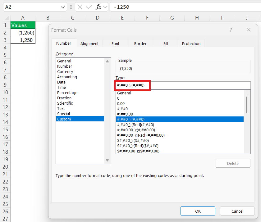Click the Cancel button
Viewport: 261px width, 222px height.
[237, 211]
